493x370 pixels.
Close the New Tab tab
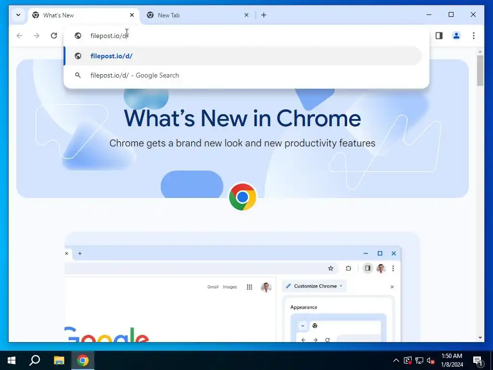coord(246,15)
